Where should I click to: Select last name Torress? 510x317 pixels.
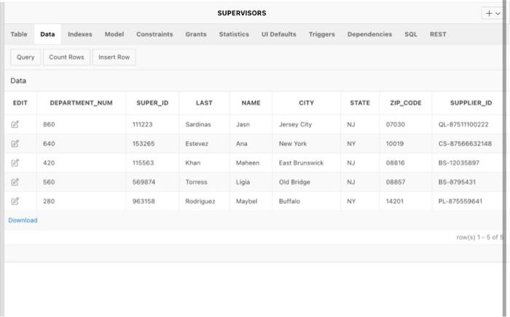pyautogui.click(x=196, y=182)
